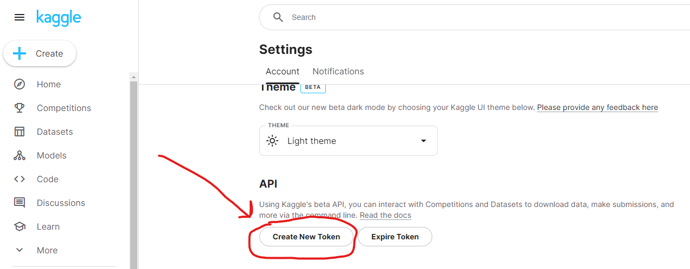Open the hamburger navigation menu
The width and height of the screenshot is (690, 269).
tap(19, 17)
